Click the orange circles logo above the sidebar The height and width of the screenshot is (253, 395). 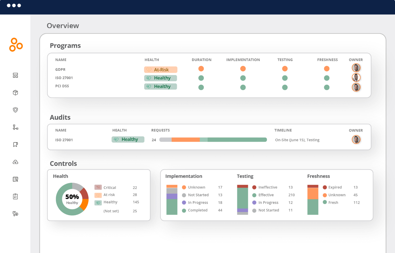15,45
